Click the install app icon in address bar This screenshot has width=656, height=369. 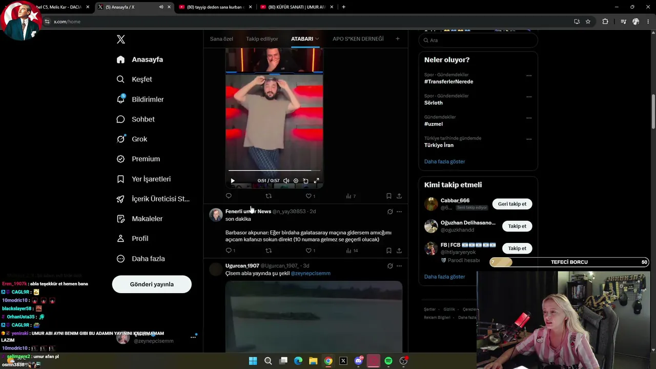point(577,22)
